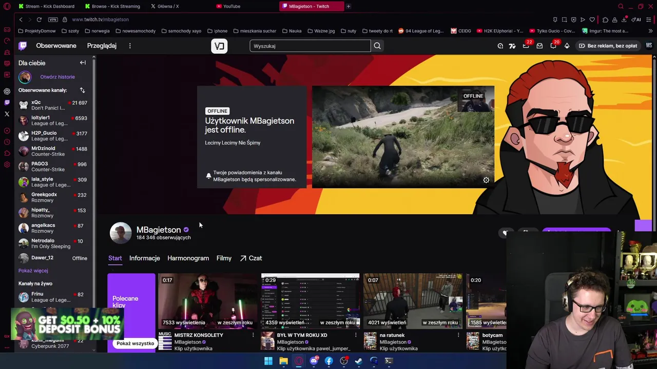Open BYŁ W TYM ROKU XD clip thumbnail

click(x=310, y=301)
